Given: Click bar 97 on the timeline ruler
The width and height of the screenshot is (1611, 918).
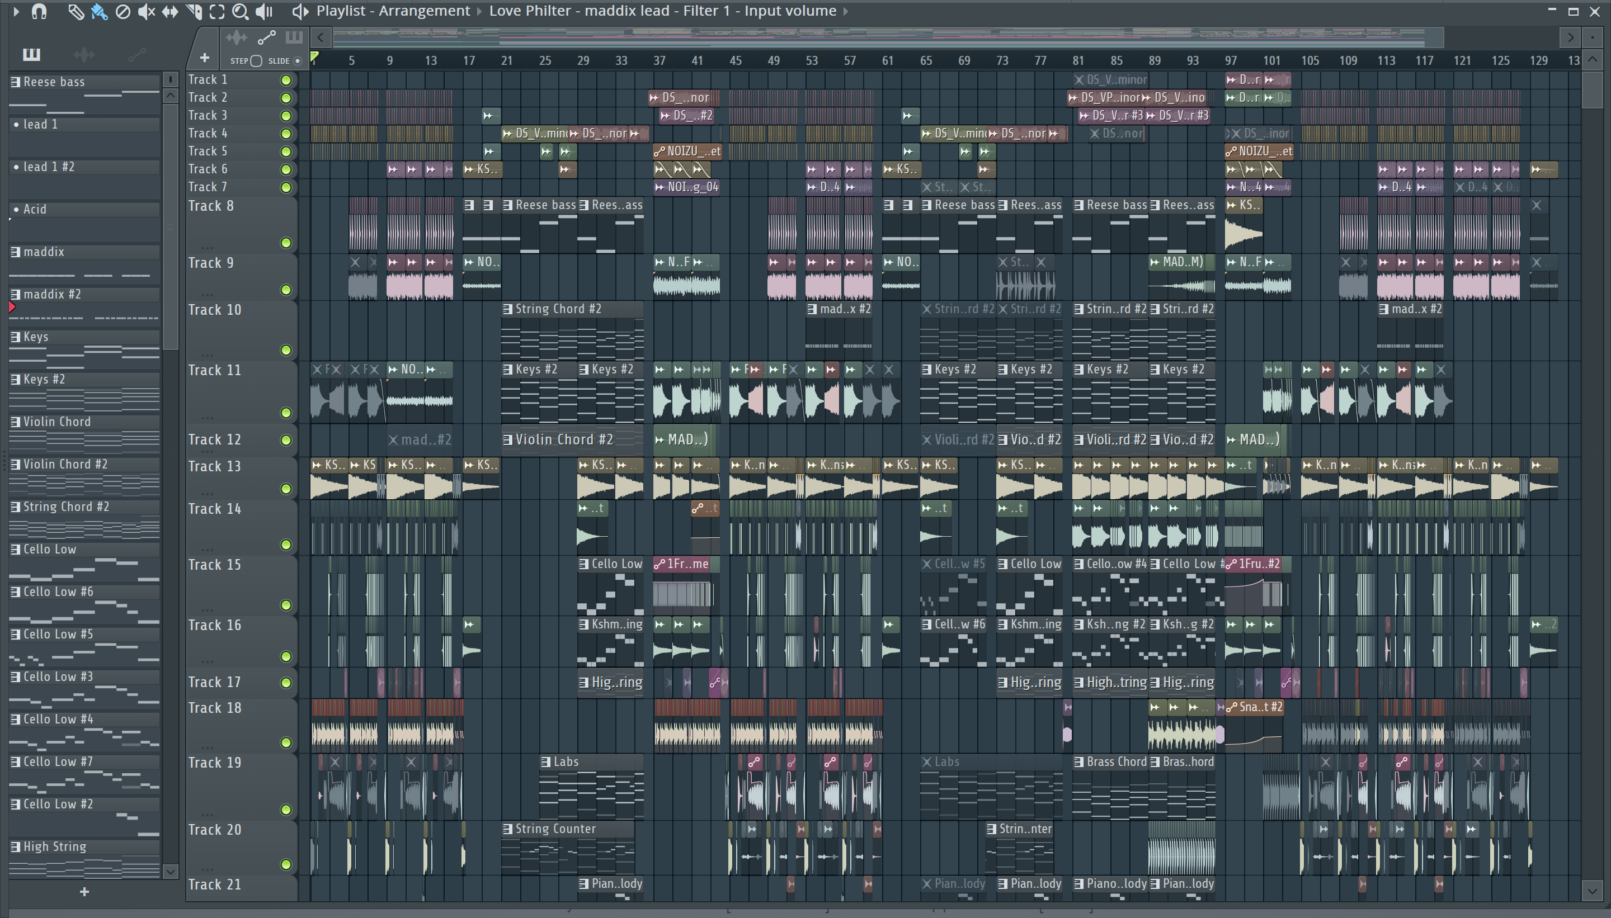Looking at the screenshot, I should coord(1231,60).
